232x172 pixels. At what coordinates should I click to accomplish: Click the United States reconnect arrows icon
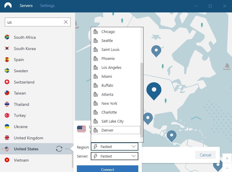click(x=59, y=149)
